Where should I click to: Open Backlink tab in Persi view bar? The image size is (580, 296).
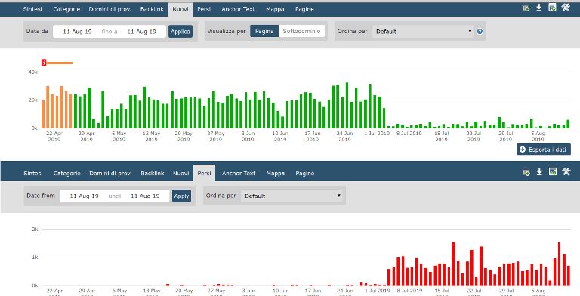153,173
